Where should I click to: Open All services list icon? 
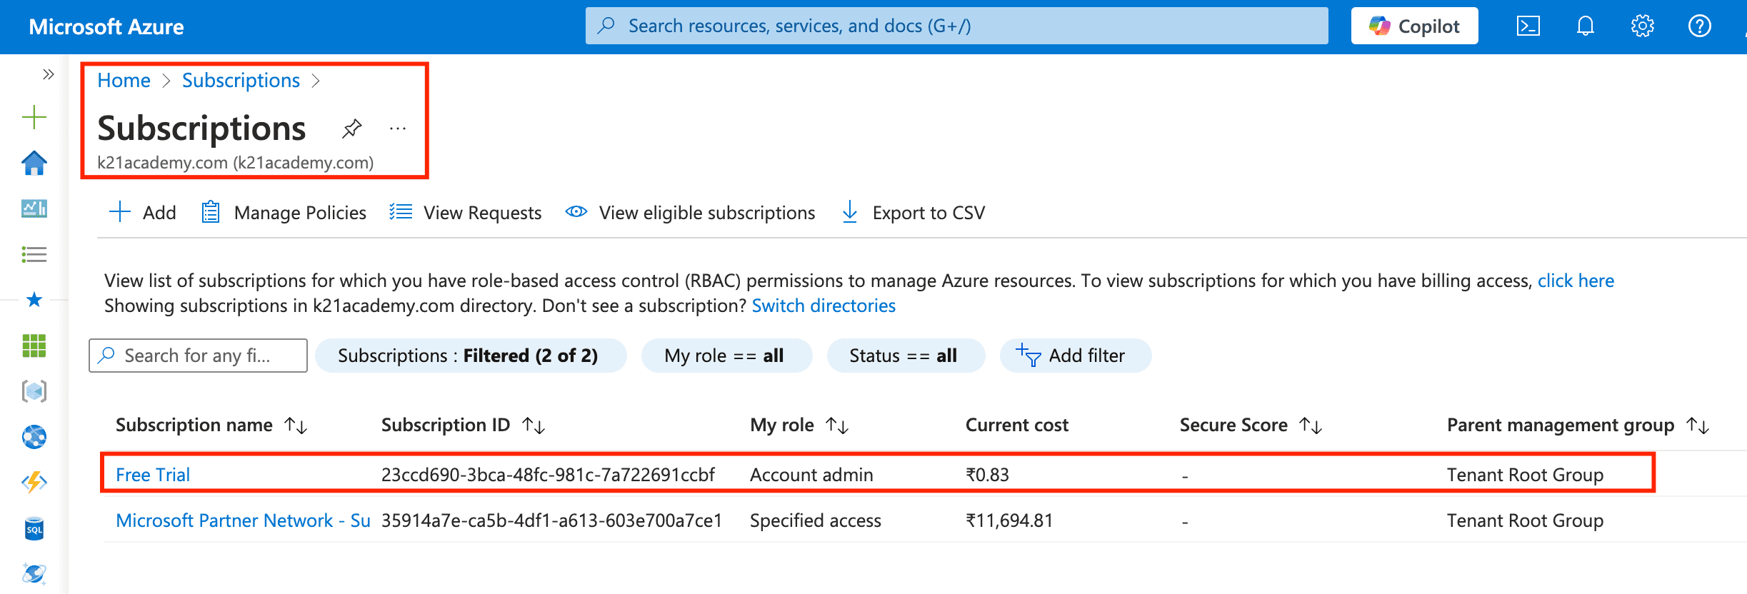click(x=34, y=254)
